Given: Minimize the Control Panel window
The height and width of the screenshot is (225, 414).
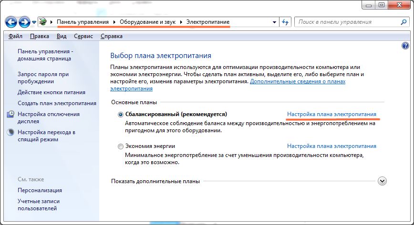Looking at the screenshot, I should 369,5.
